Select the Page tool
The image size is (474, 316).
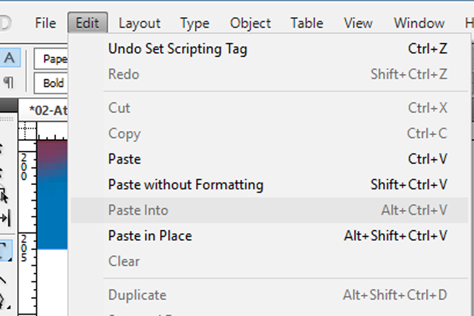click(4, 196)
